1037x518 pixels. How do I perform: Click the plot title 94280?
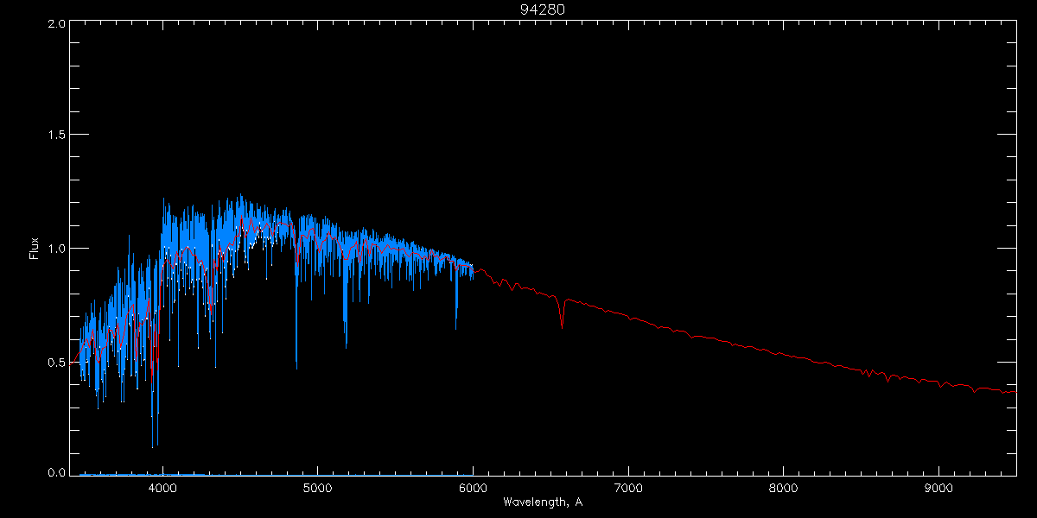coord(542,9)
